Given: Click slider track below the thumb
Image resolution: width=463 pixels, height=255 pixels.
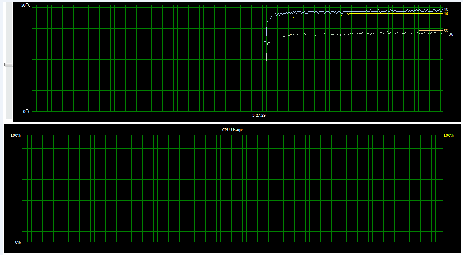Looking at the screenshot, I should coord(9,93).
